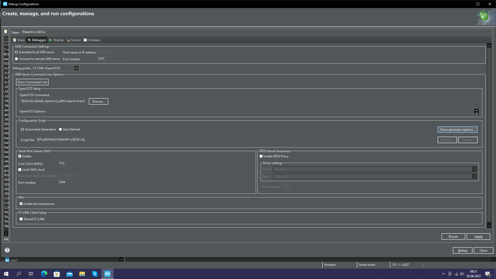
Task: Open the notification center icon
Action: [x=488, y=274]
